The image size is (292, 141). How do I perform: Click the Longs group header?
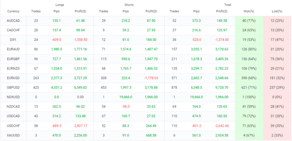(x=60, y=5)
